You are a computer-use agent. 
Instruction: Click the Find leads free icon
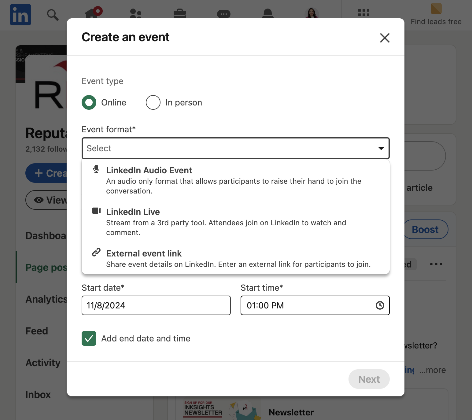pos(436,9)
